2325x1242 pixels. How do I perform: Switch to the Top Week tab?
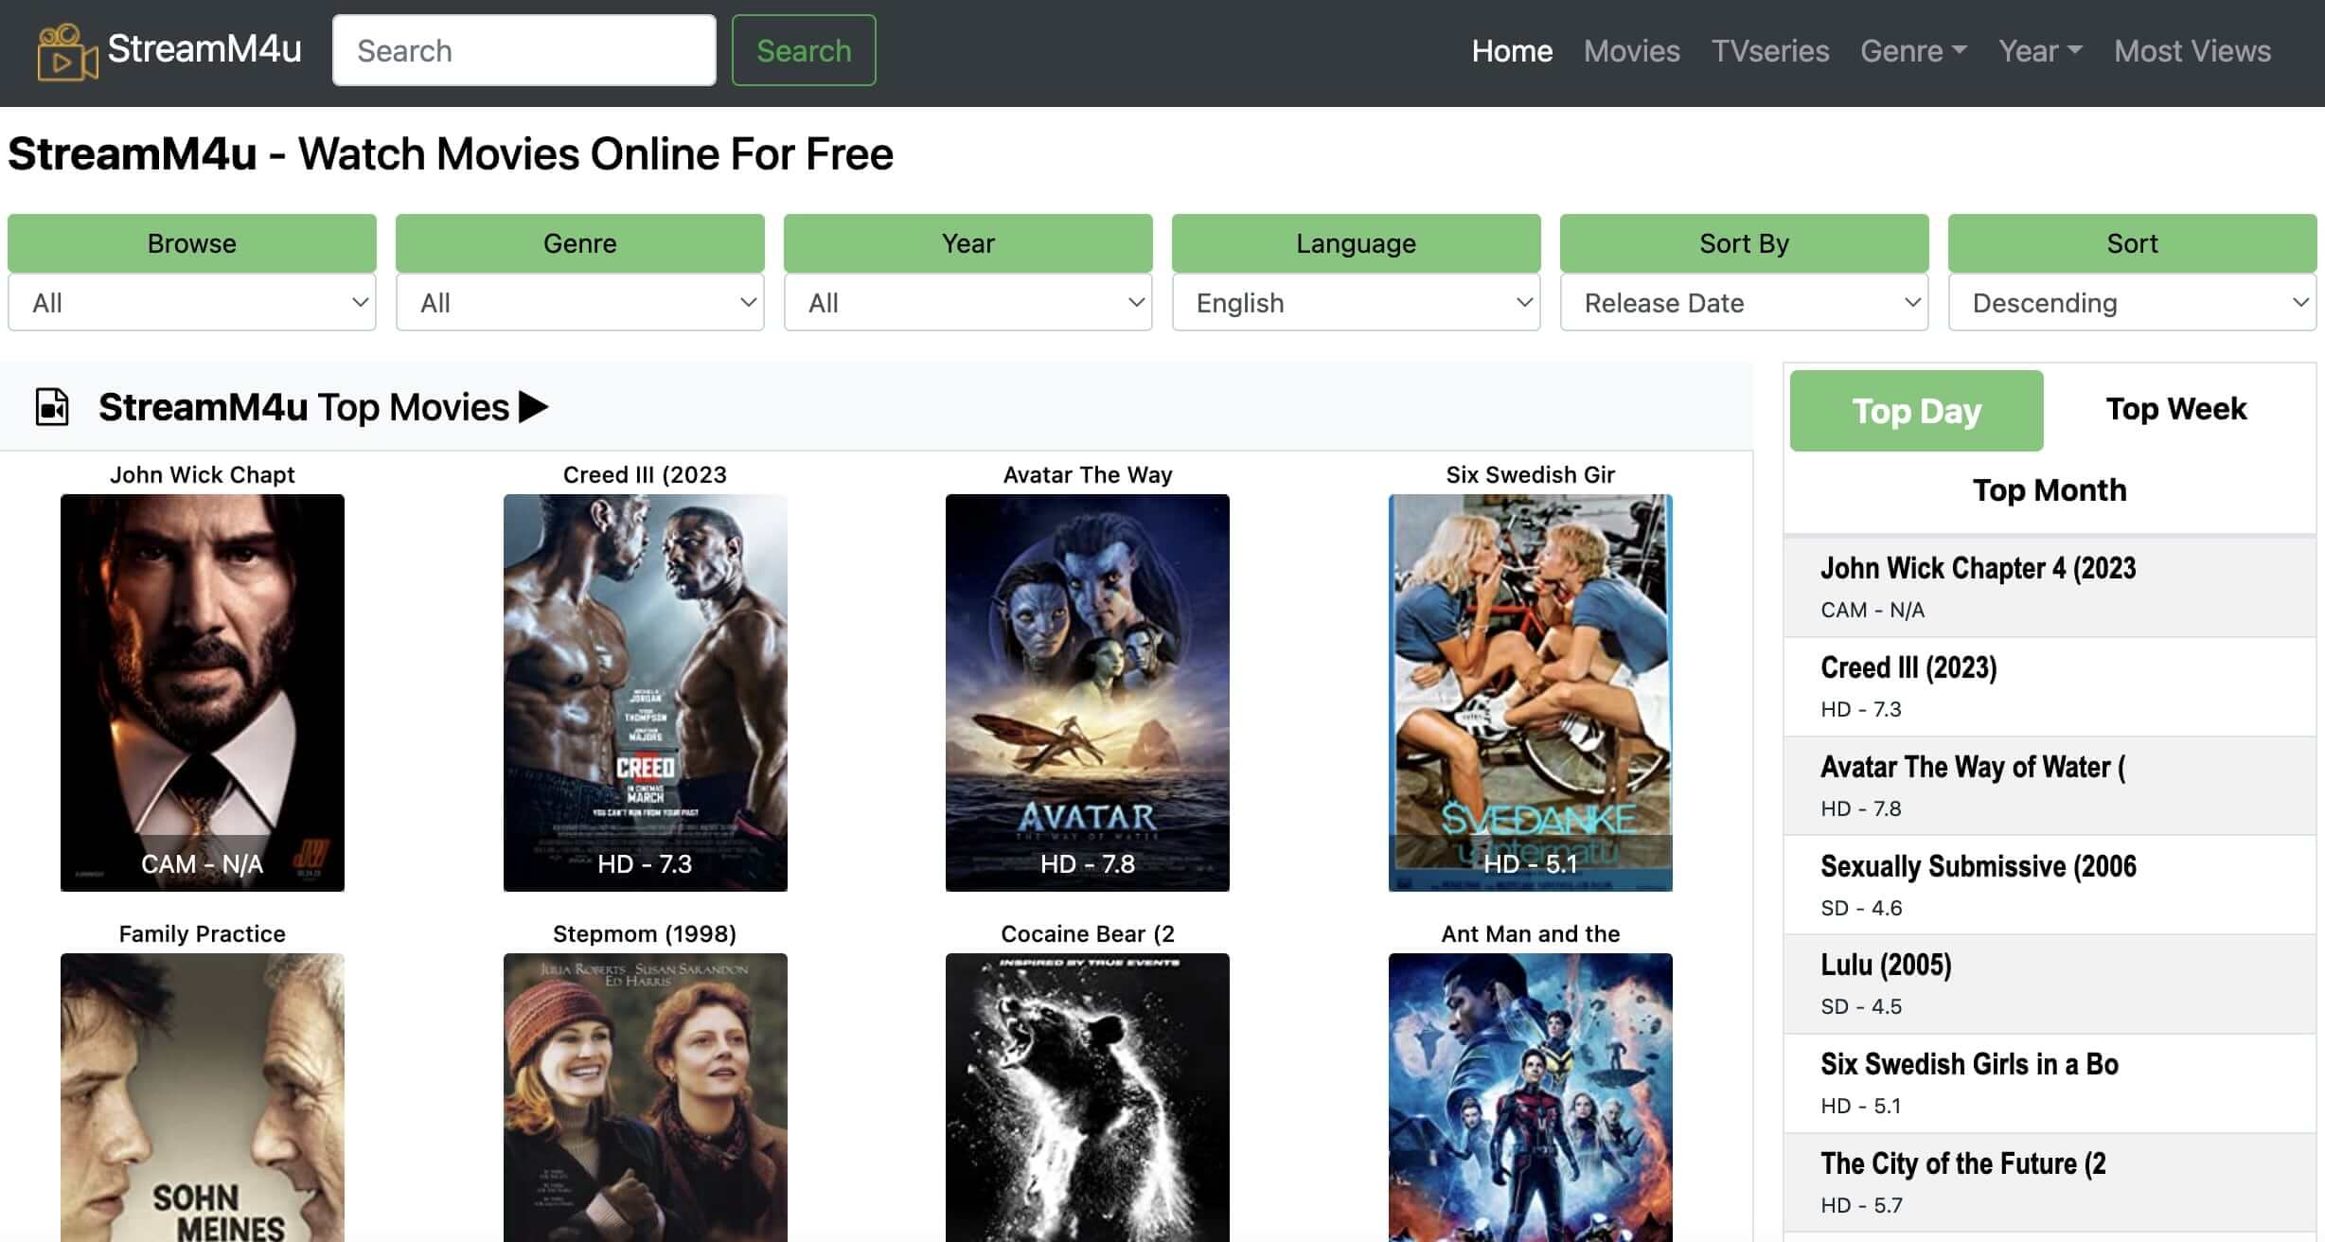coord(2175,409)
